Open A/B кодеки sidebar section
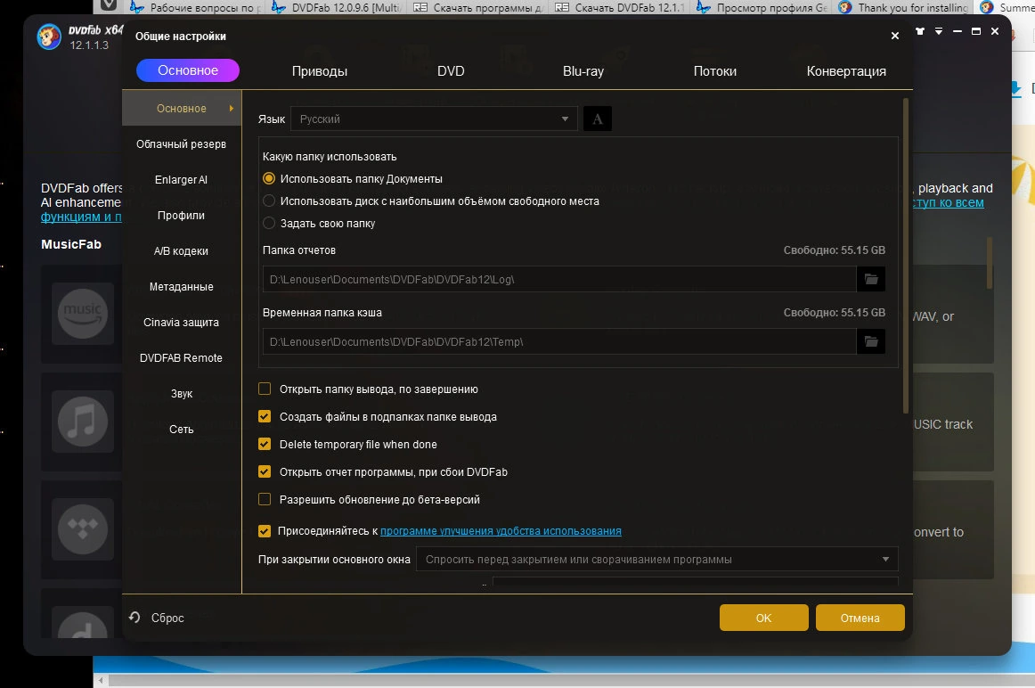Image resolution: width=1035 pixels, height=688 pixels. point(182,251)
